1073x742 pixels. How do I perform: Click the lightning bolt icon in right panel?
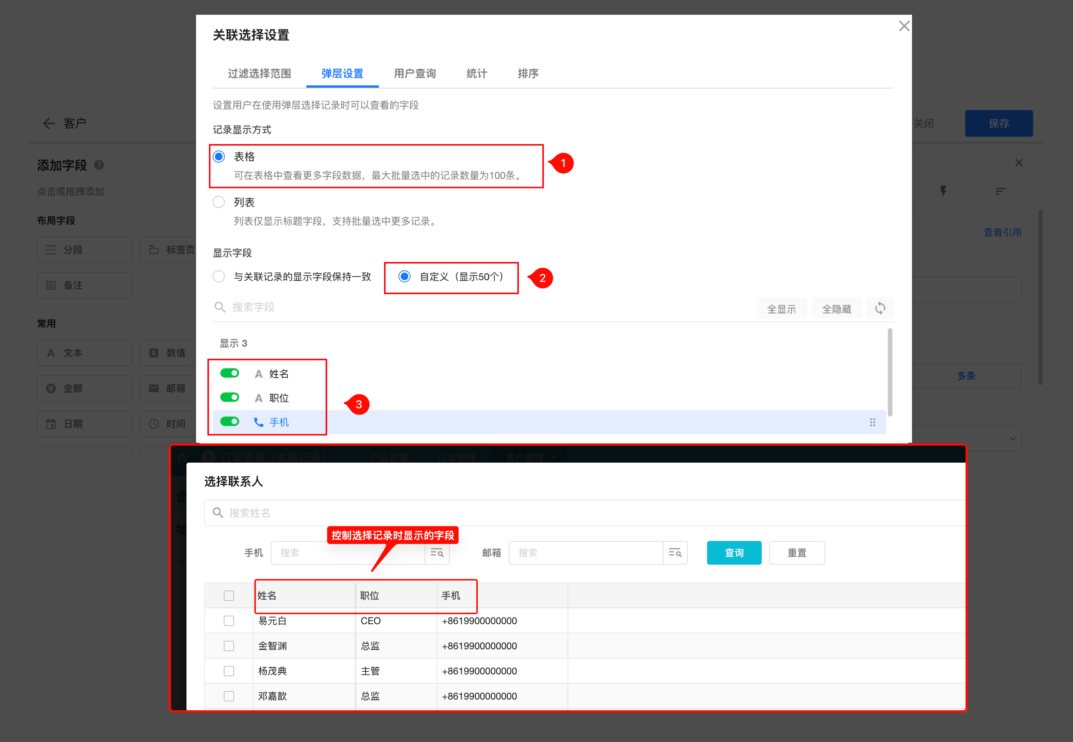tap(943, 191)
